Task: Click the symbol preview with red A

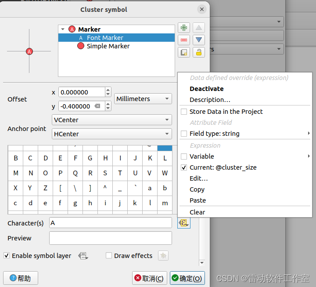Action: pos(29,51)
